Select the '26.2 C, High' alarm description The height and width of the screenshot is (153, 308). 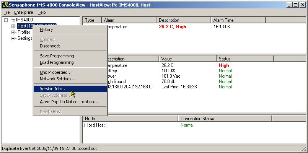[x=173, y=27]
